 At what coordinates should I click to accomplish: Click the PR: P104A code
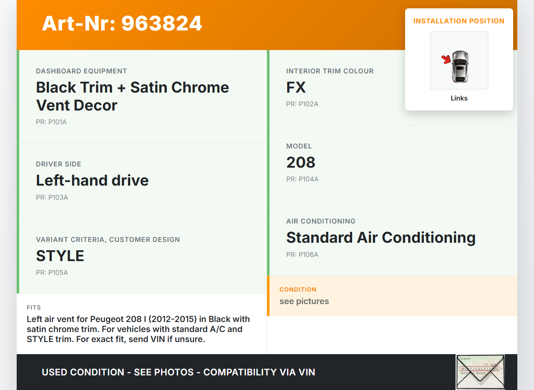(302, 179)
